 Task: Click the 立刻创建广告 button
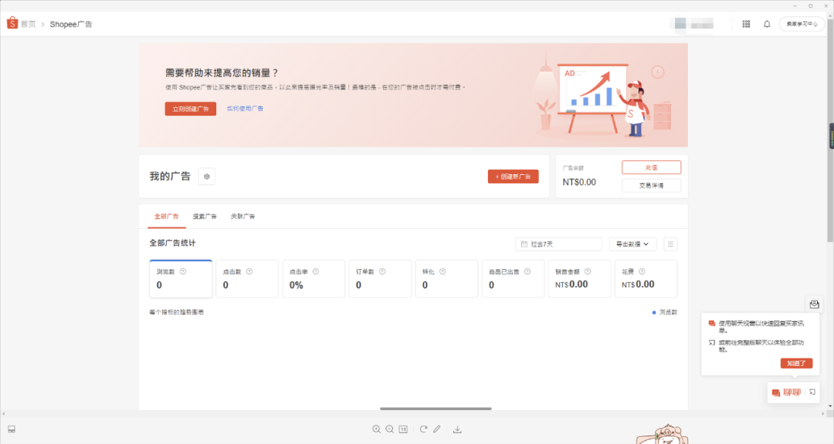click(x=190, y=109)
